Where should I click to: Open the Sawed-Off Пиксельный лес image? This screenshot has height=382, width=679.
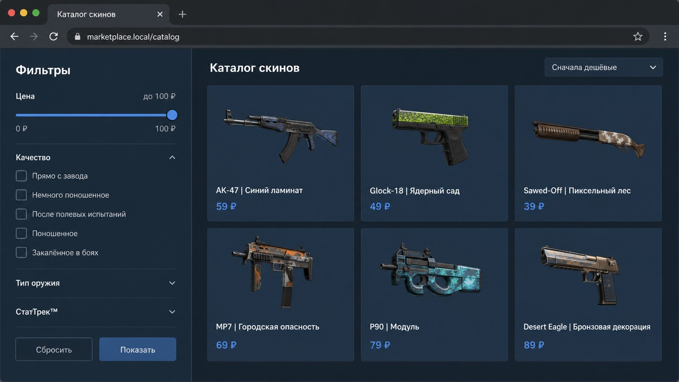pyautogui.click(x=589, y=139)
